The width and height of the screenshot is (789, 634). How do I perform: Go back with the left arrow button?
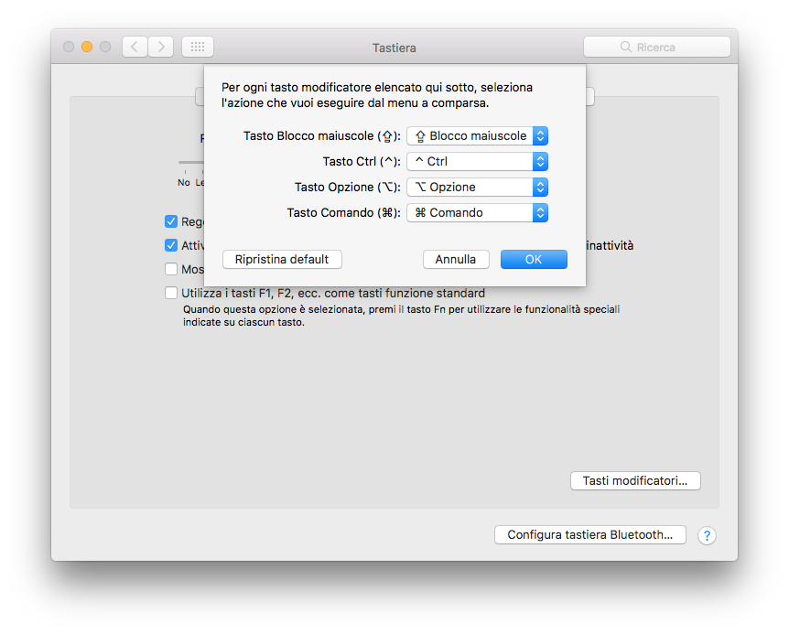click(x=135, y=47)
